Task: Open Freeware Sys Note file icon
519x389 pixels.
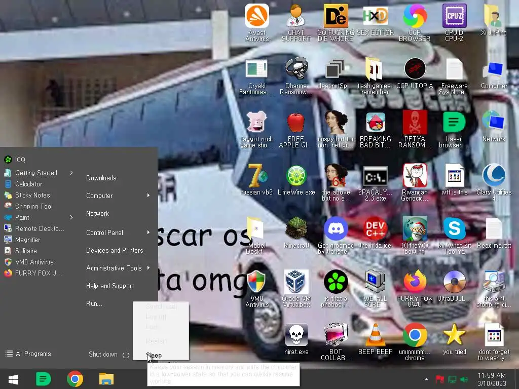Action: point(454,76)
